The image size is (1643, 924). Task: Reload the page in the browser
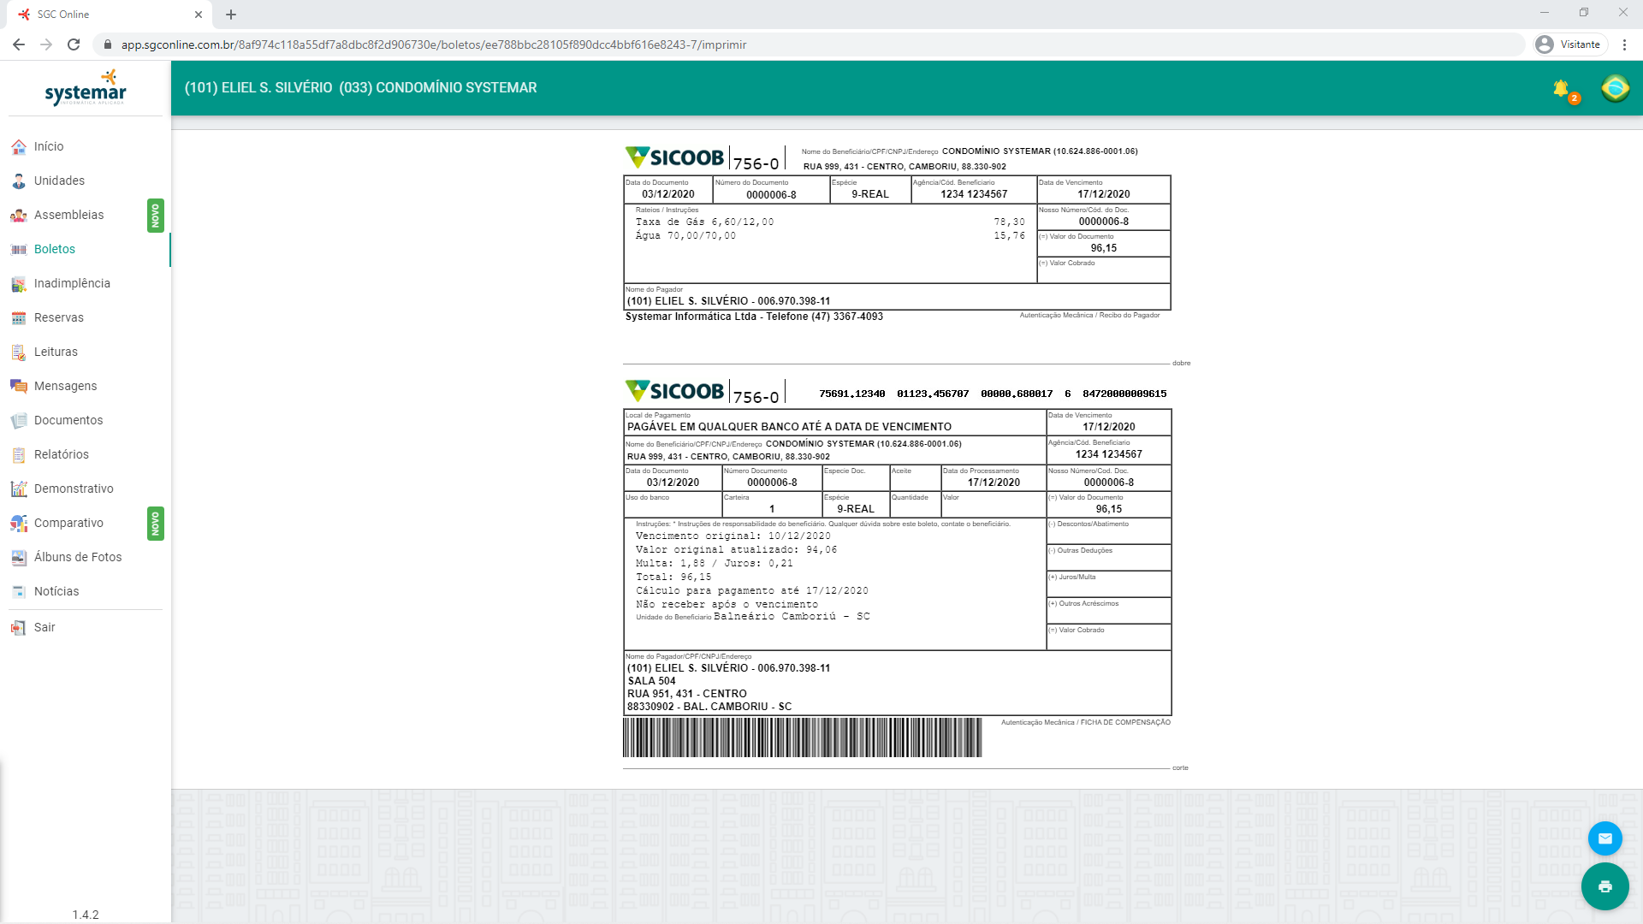point(74,44)
